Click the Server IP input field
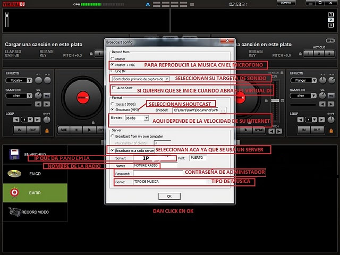The height and width of the screenshot is (255, 340). pyautogui.click(x=155, y=158)
